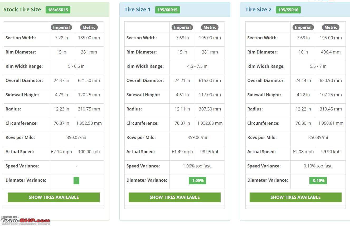This screenshot has height=226, width=350.
Task: Click the 12.23 in radius value
Action: [61, 109]
